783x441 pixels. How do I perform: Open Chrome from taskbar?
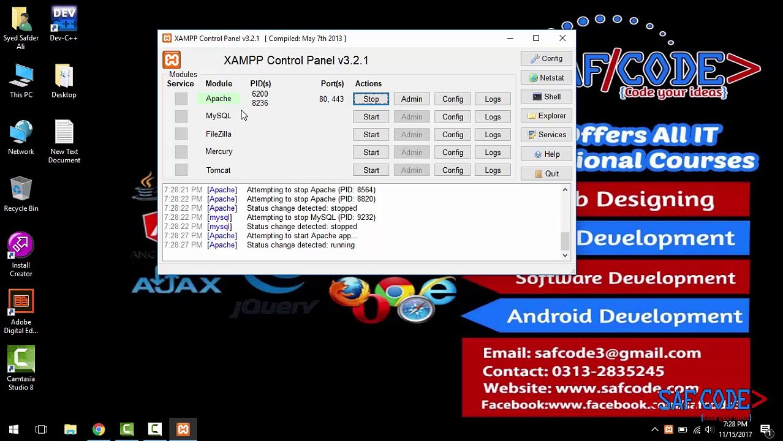[x=98, y=429]
